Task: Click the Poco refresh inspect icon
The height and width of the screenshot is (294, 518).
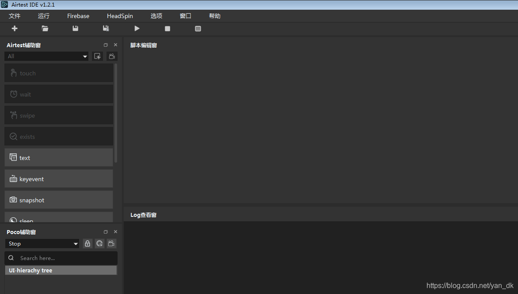Action: [99, 244]
